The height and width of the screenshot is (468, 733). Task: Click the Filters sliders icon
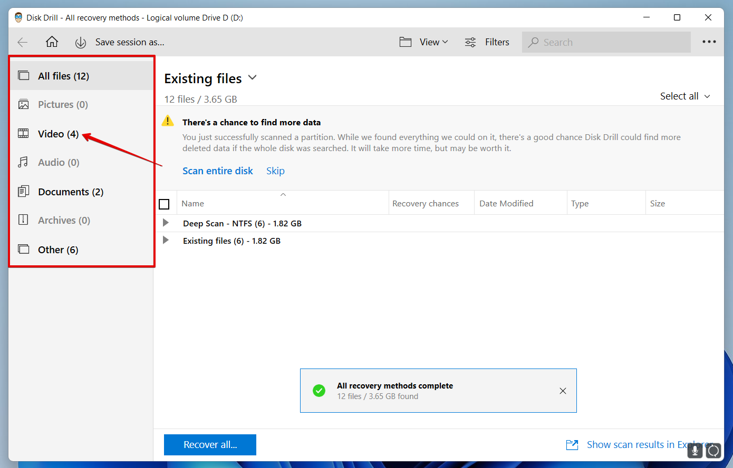click(470, 42)
